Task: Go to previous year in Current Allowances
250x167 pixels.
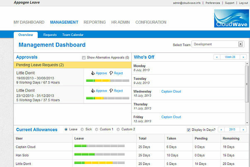Action: pyautogui.click(x=221, y=130)
